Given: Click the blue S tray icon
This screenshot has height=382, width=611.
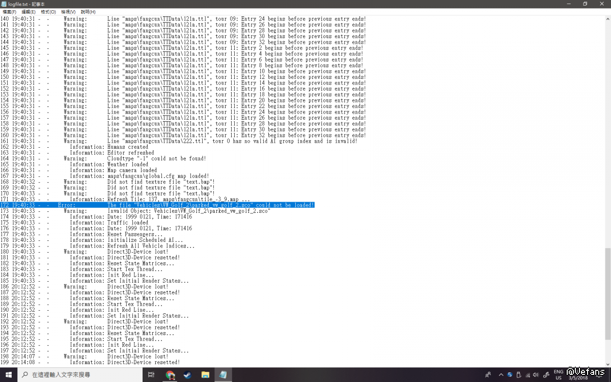Looking at the screenshot, I should pos(510,374).
